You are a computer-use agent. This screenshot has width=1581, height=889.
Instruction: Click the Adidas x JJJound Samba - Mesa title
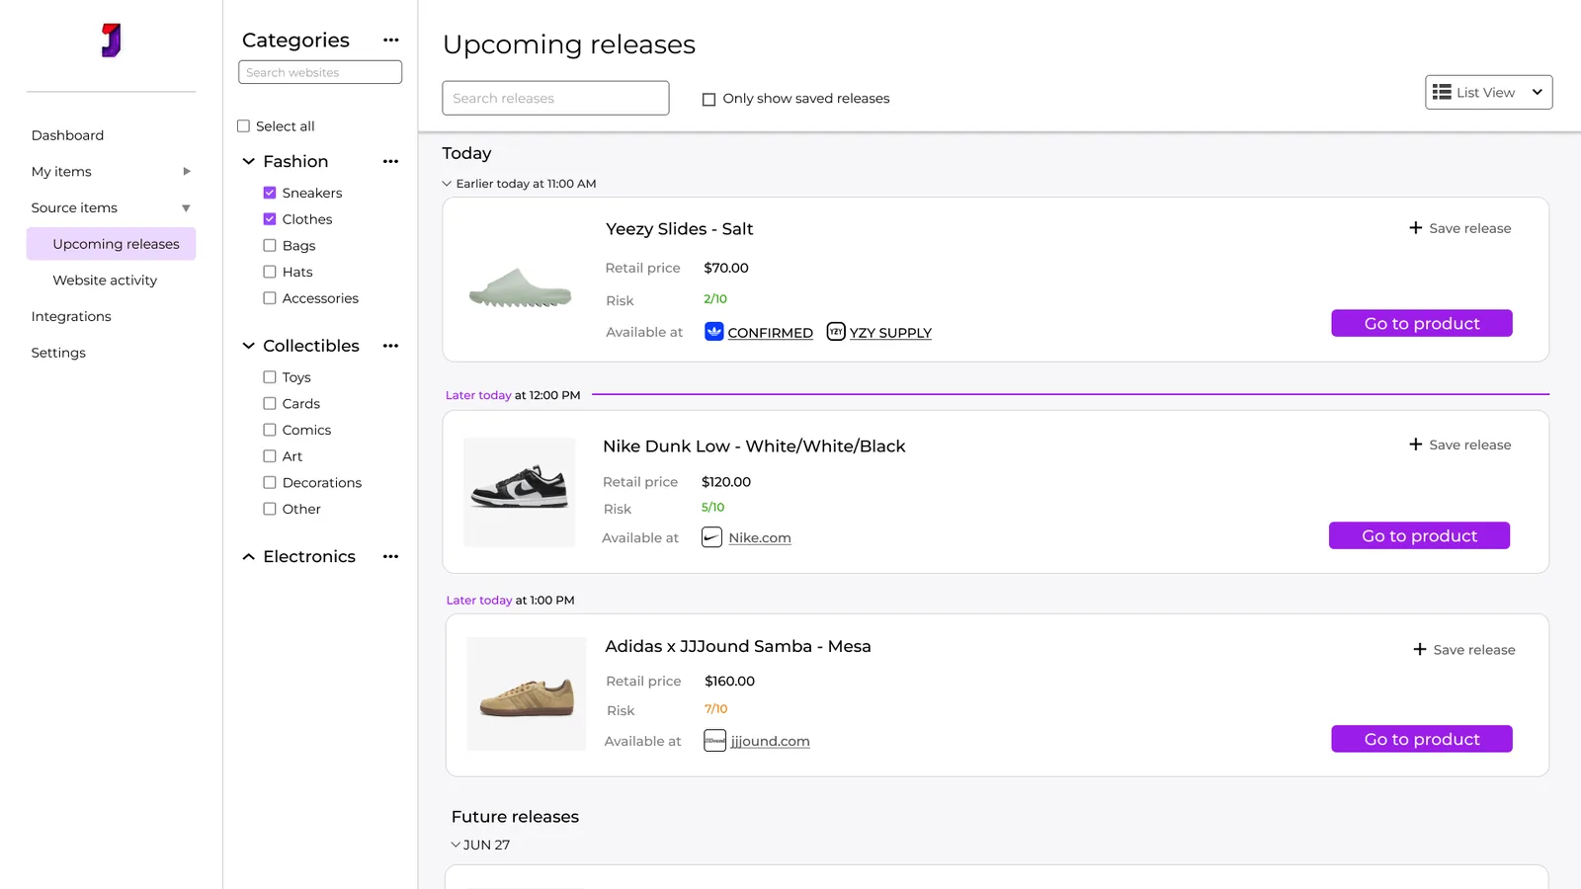(738, 646)
